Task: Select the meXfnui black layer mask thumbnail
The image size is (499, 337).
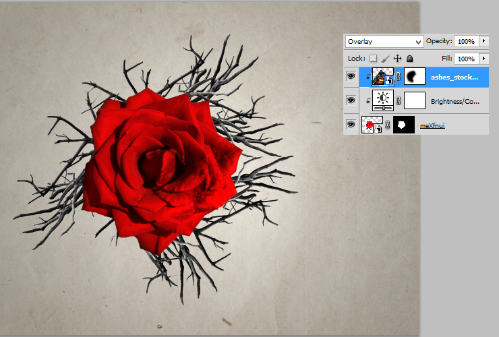Action: [x=404, y=125]
